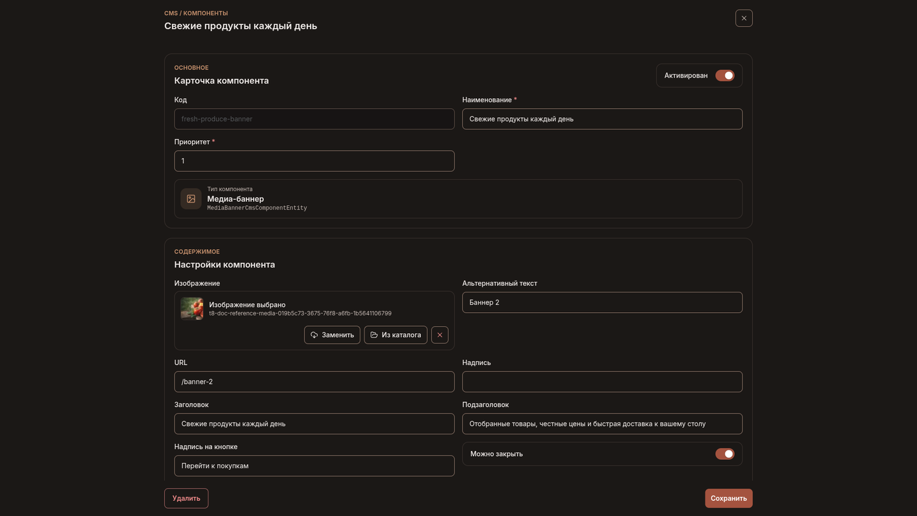This screenshot has width=917, height=516.
Task: Edit the Наименование field
Action: (602, 119)
